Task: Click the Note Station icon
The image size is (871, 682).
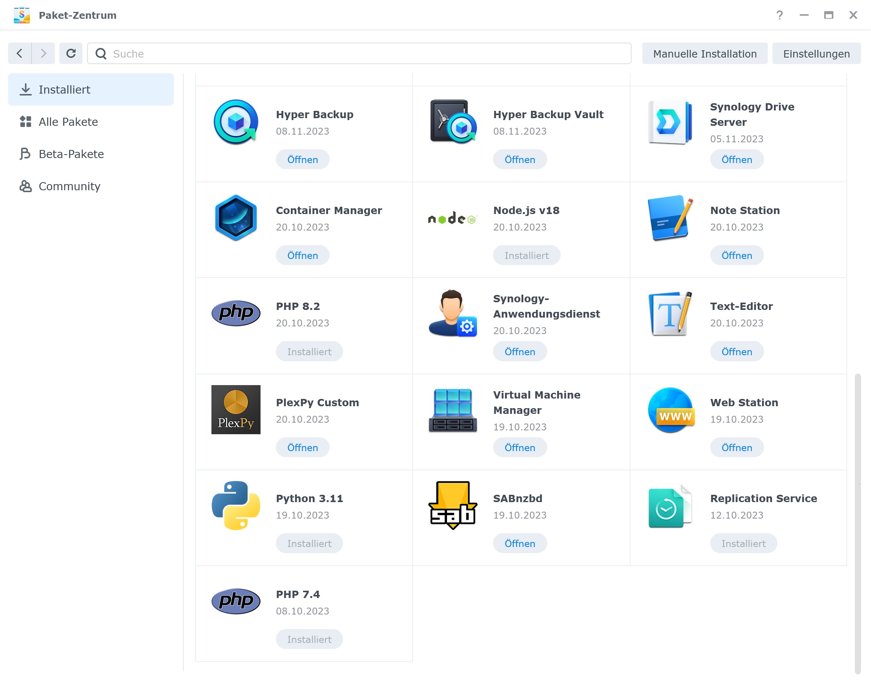Action: click(x=670, y=217)
